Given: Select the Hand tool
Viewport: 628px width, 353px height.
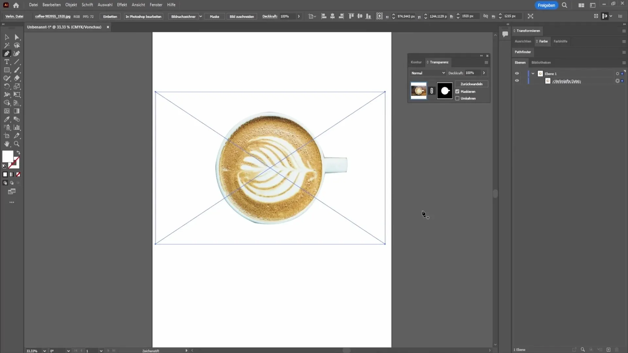Looking at the screenshot, I should click(7, 144).
